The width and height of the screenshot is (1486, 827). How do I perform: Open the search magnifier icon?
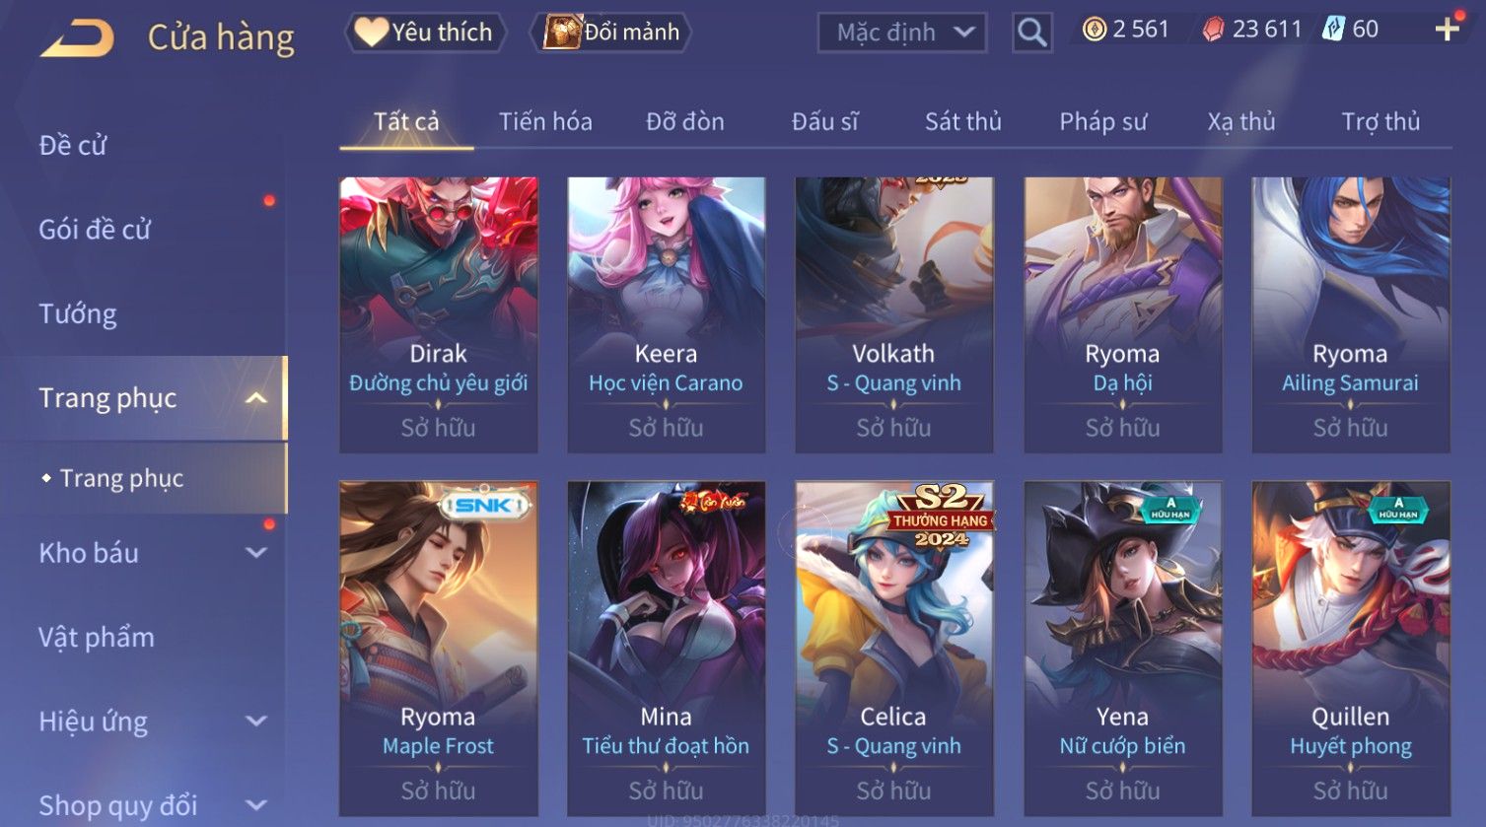coord(1031,33)
